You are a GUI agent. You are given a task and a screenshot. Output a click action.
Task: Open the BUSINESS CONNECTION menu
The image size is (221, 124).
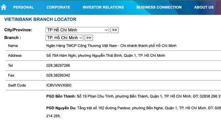tap(159, 7)
